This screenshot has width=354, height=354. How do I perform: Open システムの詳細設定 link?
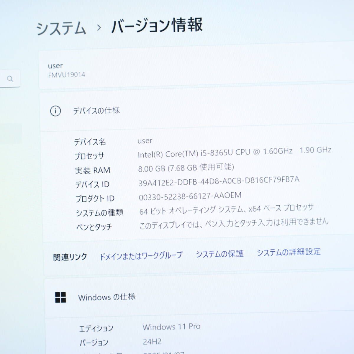pyautogui.click(x=289, y=252)
